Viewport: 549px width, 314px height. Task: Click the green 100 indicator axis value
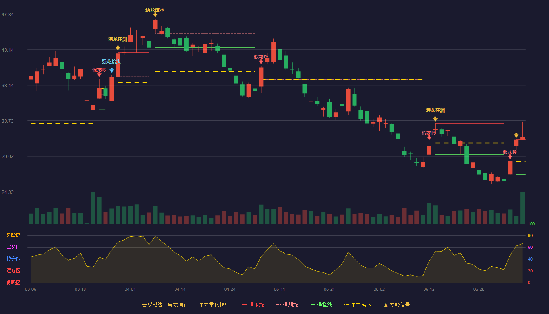point(531,224)
